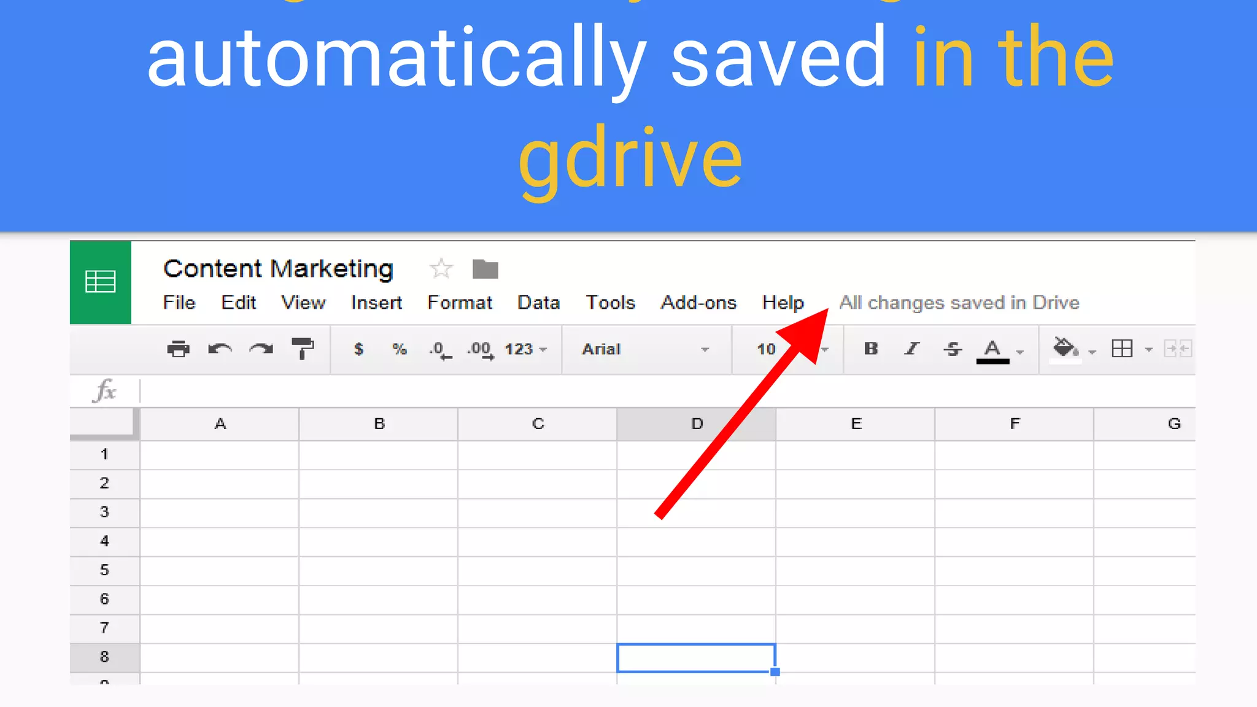The height and width of the screenshot is (707, 1257).
Task: Open the Format menu
Action: tap(460, 303)
